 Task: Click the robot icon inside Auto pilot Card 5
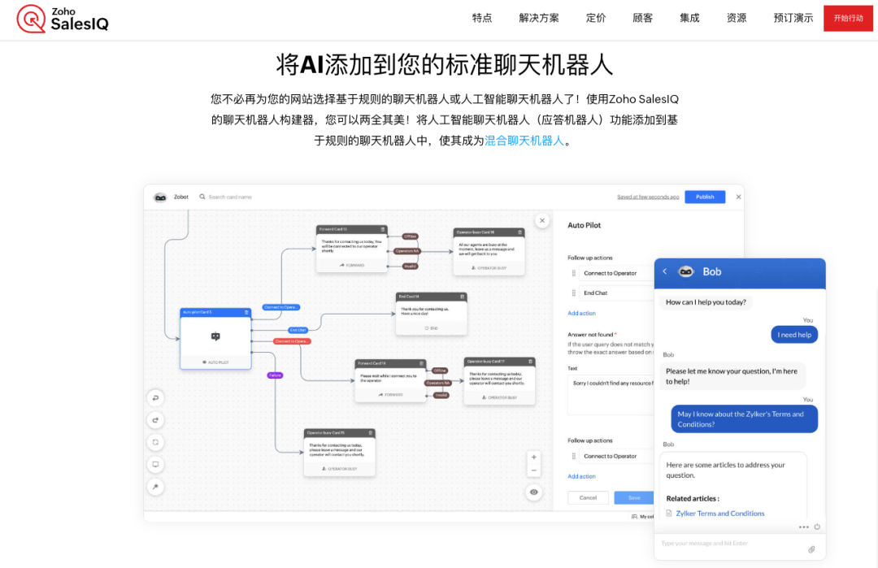pos(215,336)
